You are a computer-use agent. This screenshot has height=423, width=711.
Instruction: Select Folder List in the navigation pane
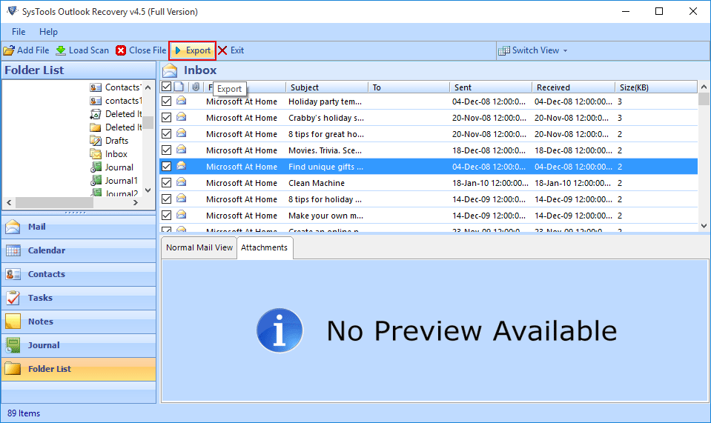[79, 369]
